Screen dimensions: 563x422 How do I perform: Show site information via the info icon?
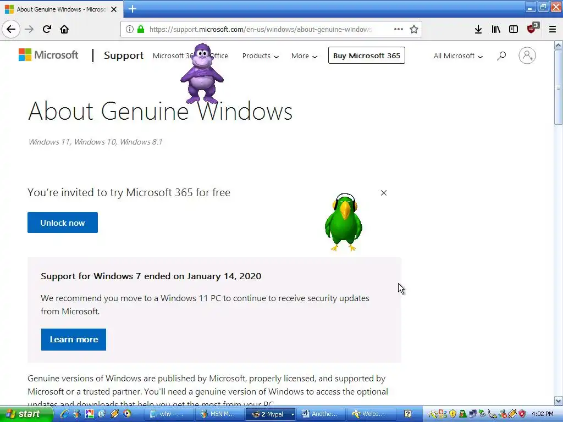[x=130, y=29]
